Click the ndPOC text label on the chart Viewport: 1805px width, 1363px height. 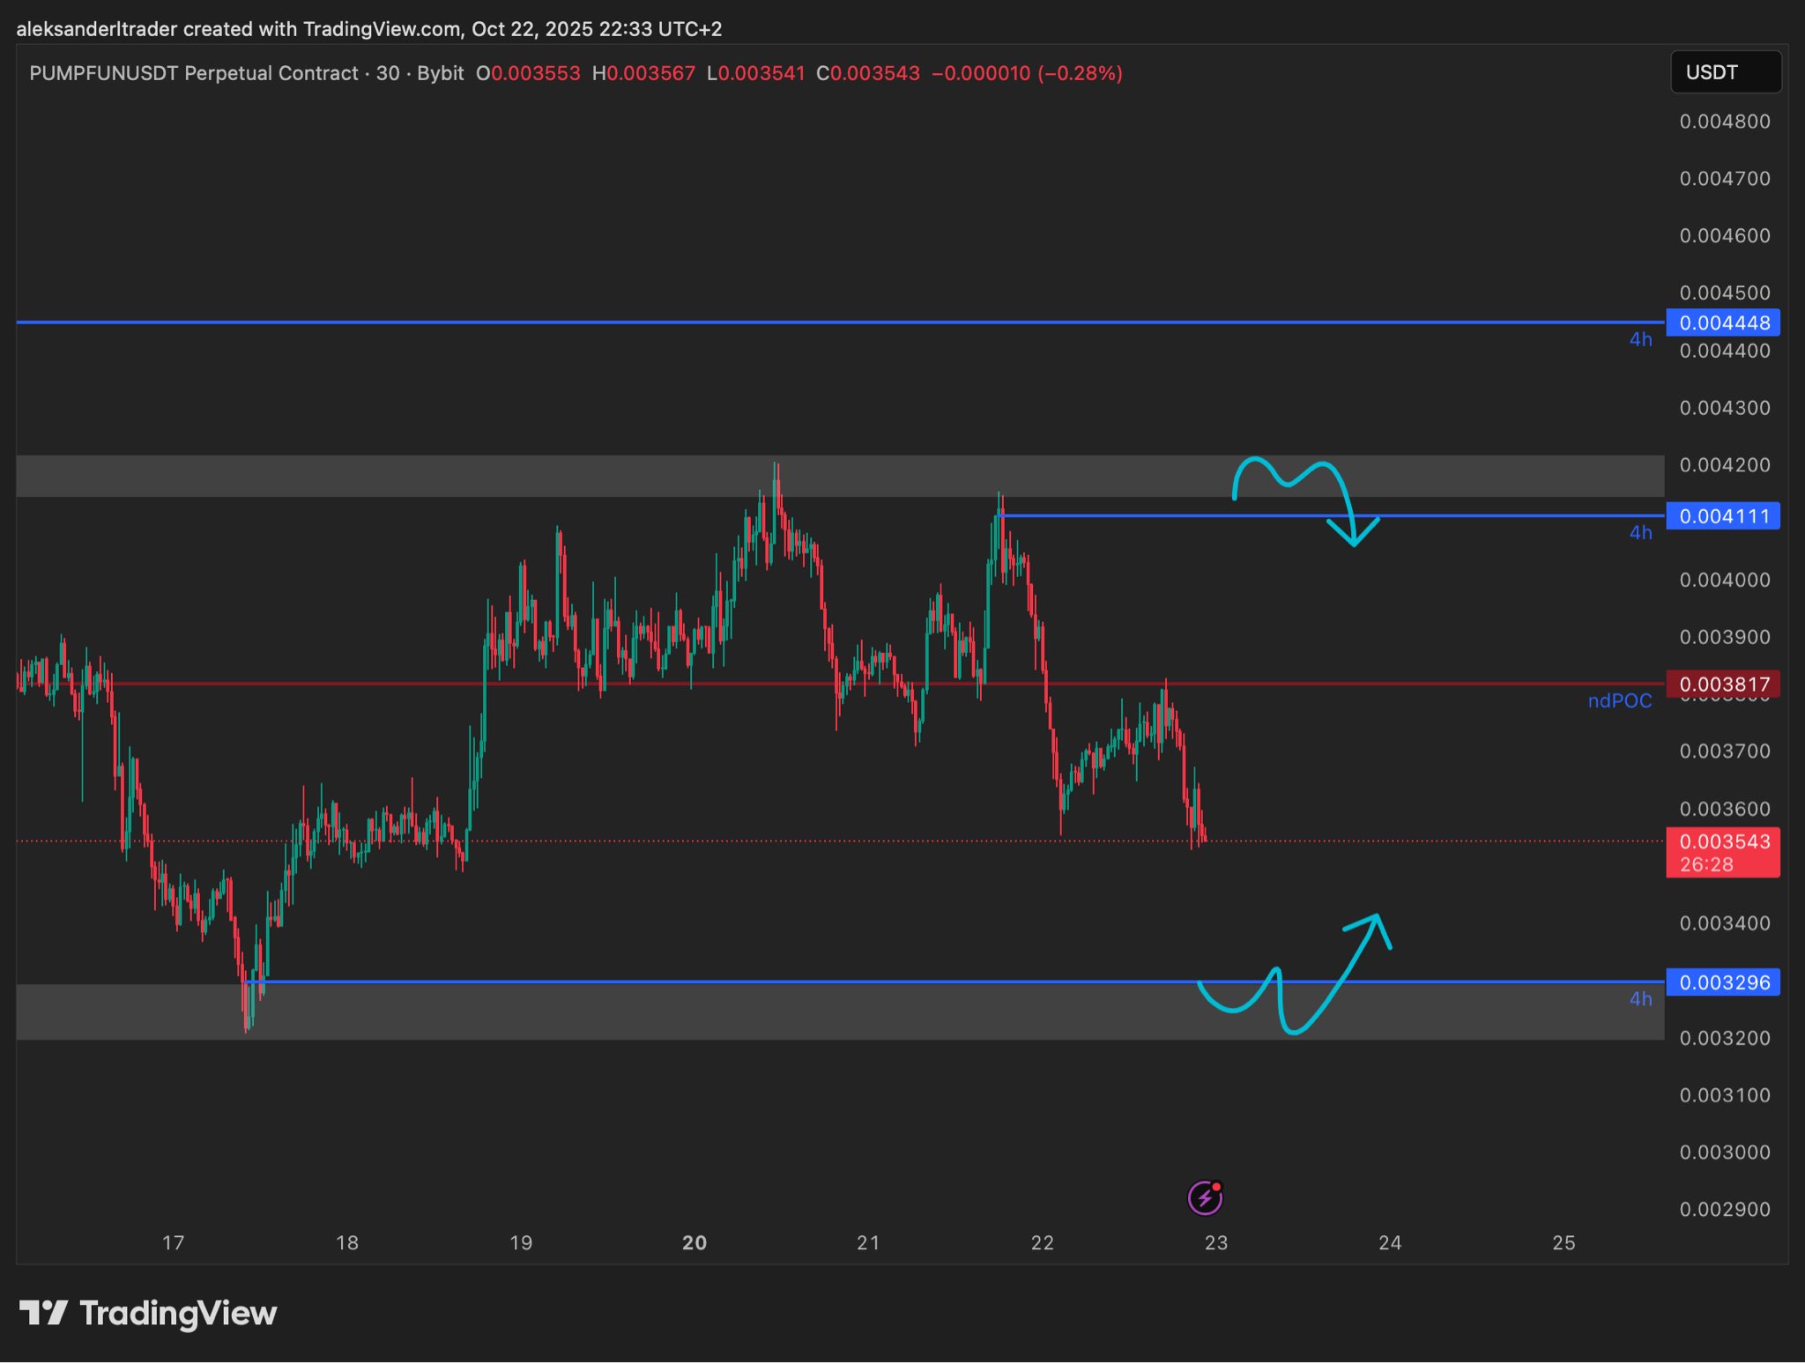pyautogui.click(x=1621, y=700)
